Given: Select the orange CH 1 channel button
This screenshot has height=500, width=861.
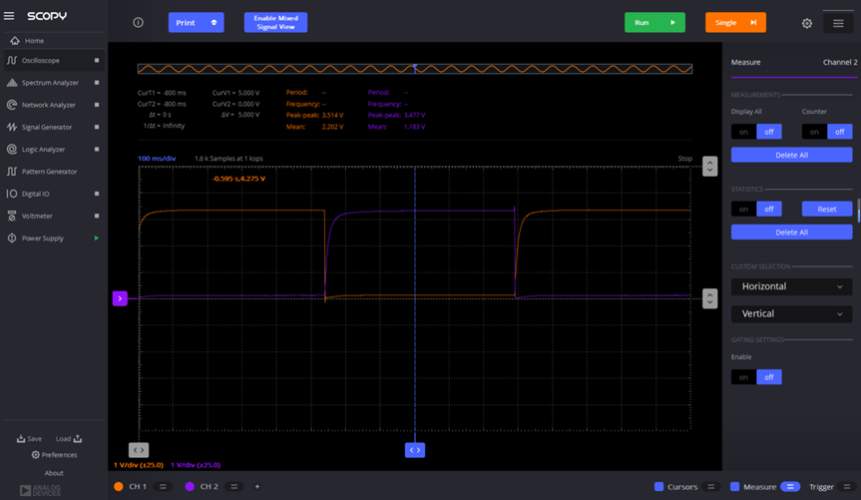Looking at the screenshot, I should point(131,486).
